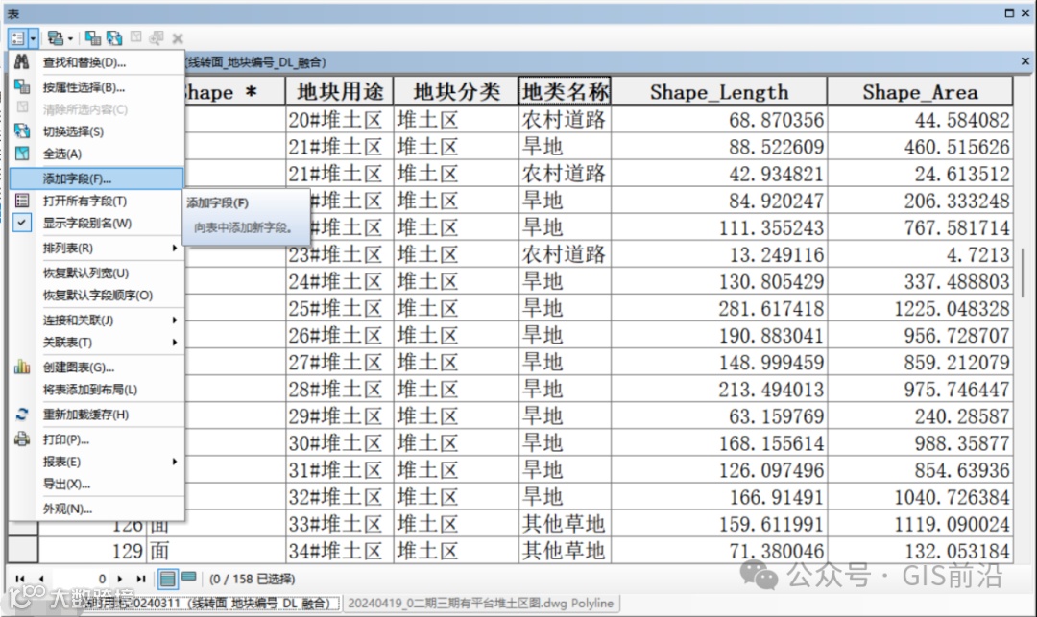Click the Related Tables toolbar icon
The height and width of the screenshot is (617, 1037).
click(56, 38)
